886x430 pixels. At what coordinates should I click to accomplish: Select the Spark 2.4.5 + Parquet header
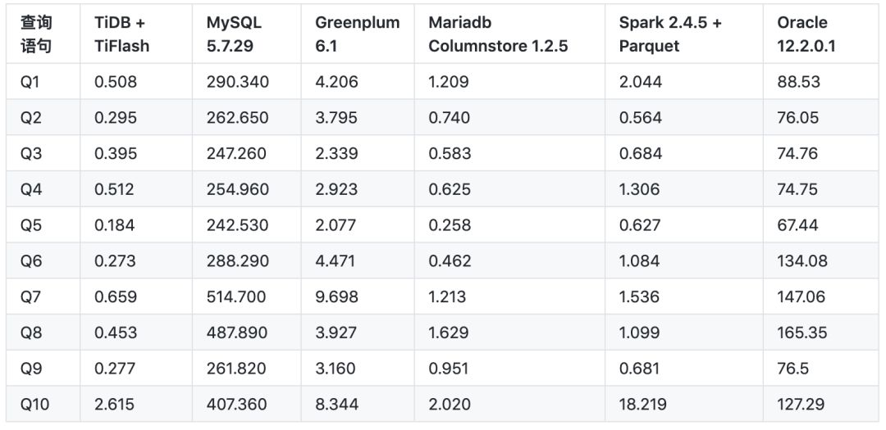click(670, 34)
